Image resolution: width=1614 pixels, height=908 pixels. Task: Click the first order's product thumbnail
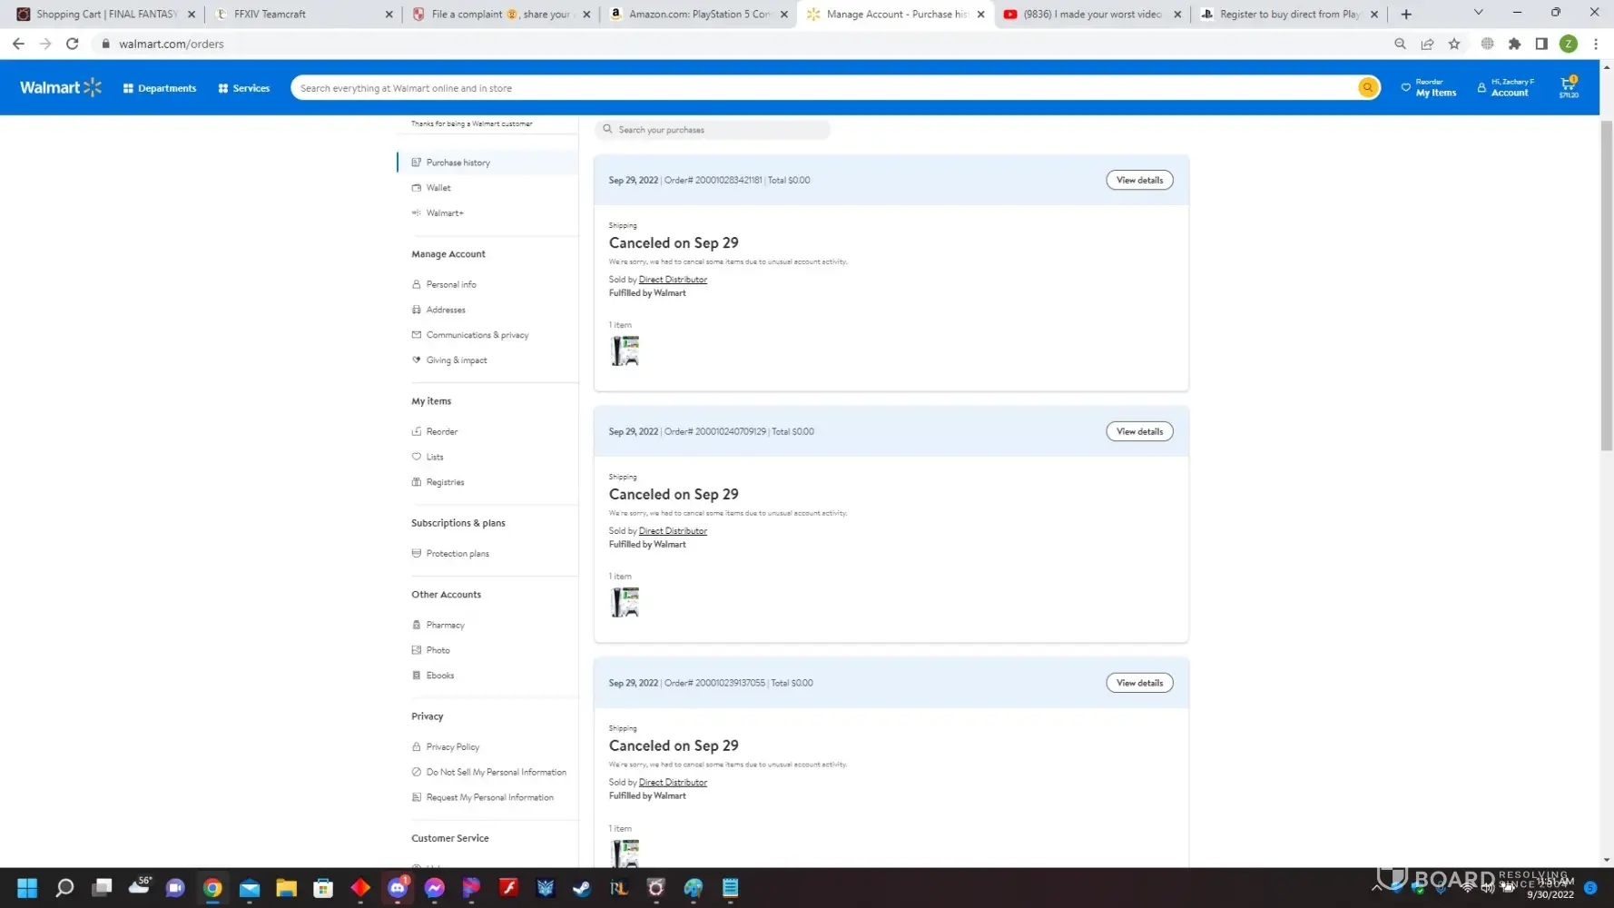(x=625, y=350)
